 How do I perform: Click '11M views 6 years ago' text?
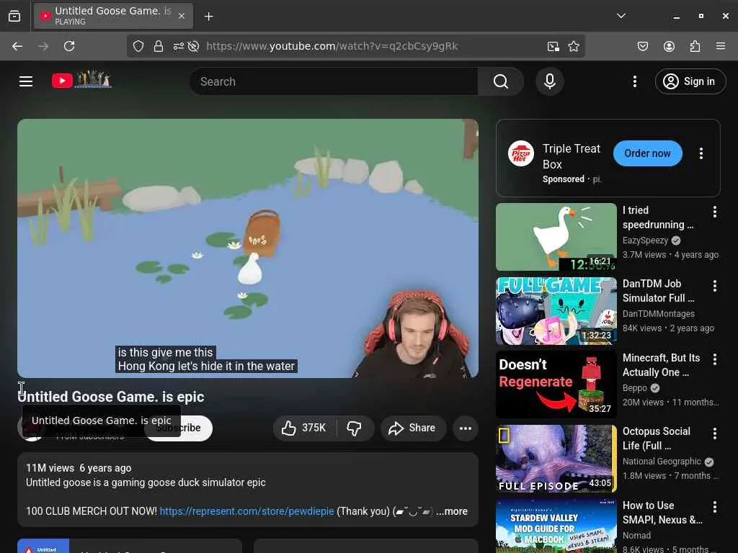coord(79,468)
